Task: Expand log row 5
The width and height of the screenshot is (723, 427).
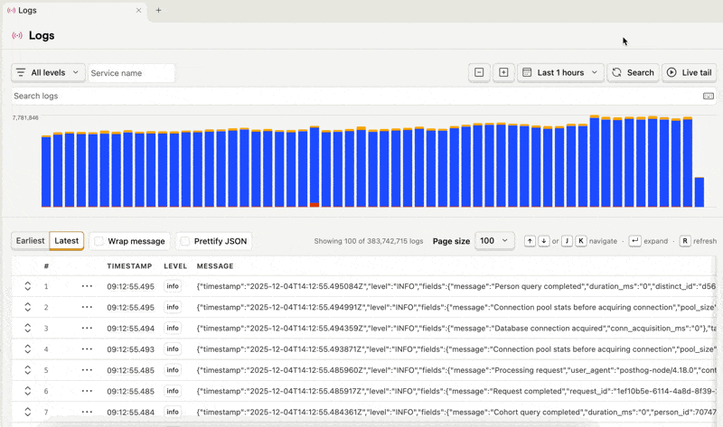Action: pyautogui.click(x=28, y=370)
